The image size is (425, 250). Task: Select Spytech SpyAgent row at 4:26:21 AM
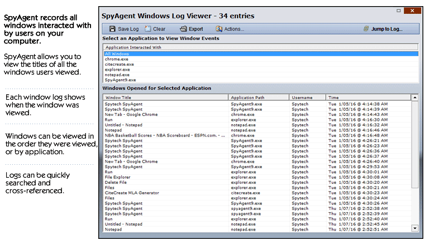[x=257, y=140]
